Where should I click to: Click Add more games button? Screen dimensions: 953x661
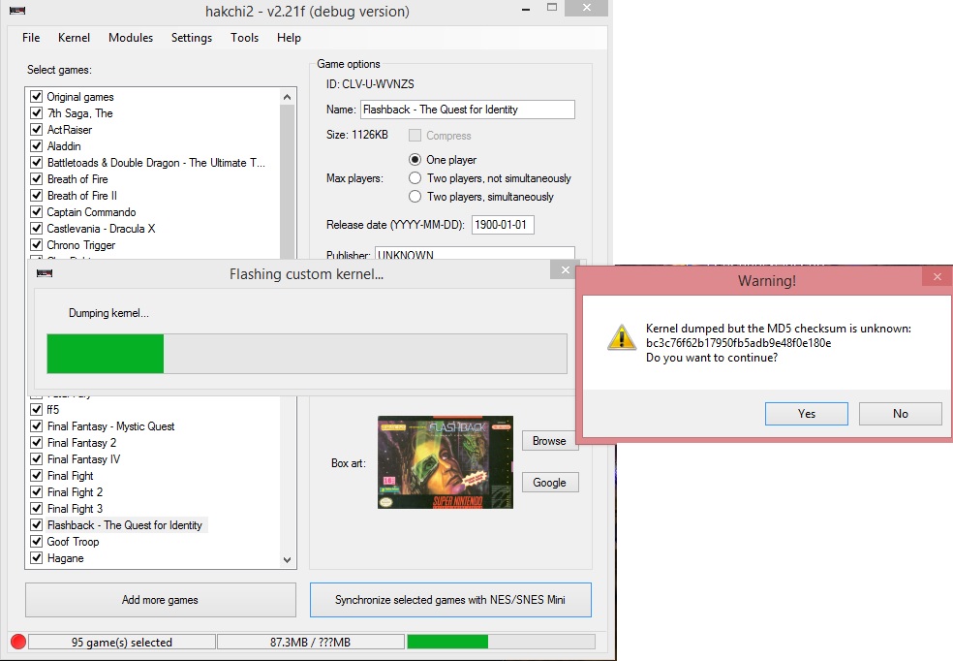pos(160,600)
